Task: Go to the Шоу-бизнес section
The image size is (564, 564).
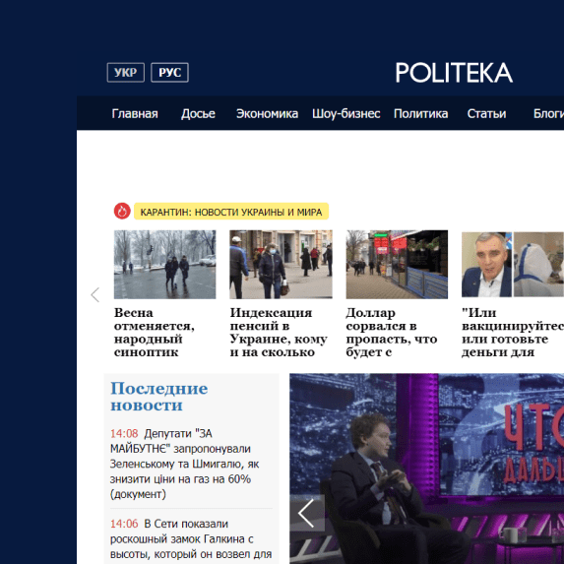Action: [x=346, y=113]
